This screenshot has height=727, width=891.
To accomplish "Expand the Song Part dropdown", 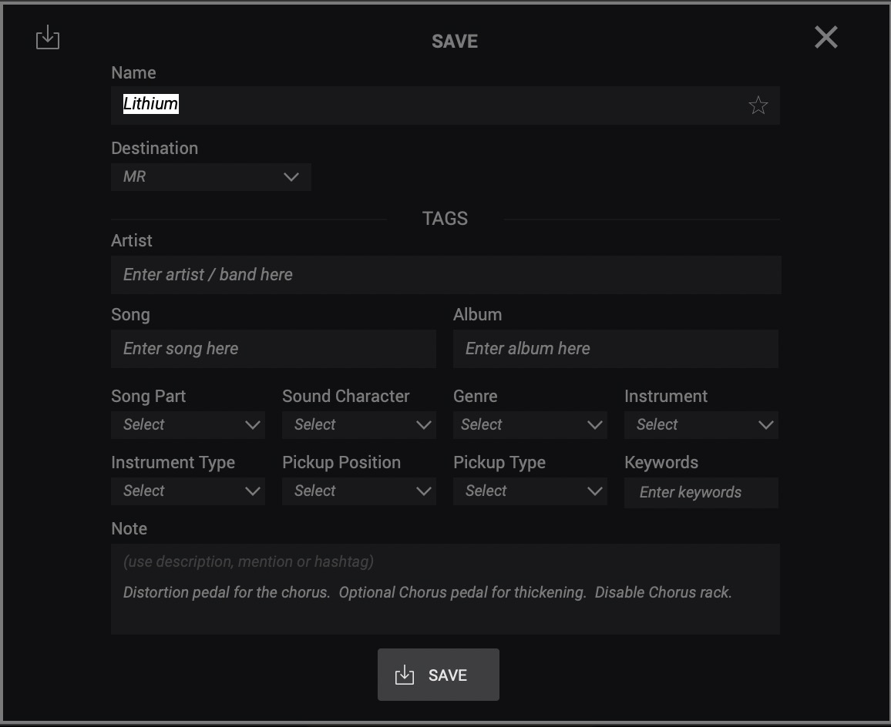I will point(187,425).
